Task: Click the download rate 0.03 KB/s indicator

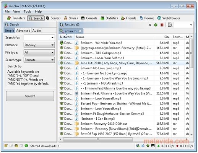Action: (x=166, y=146)
